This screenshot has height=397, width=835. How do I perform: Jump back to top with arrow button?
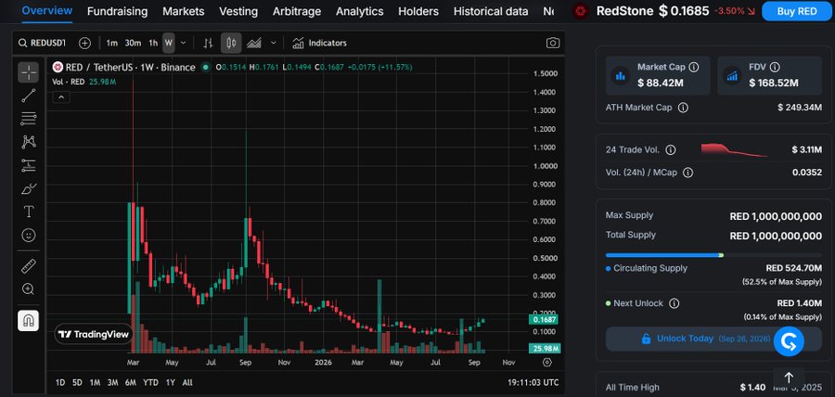tap(789, 378)
